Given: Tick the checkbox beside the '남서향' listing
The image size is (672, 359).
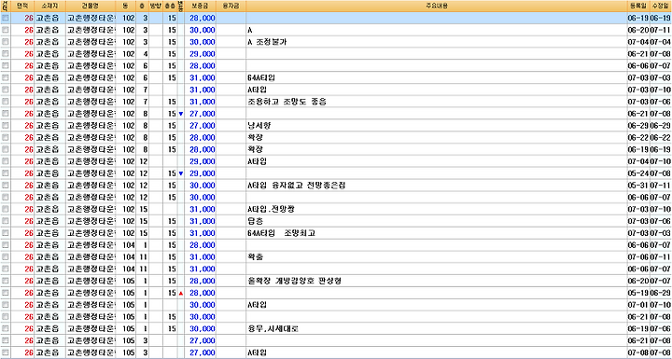Looking at the screenshot, I should coord(6,126).
